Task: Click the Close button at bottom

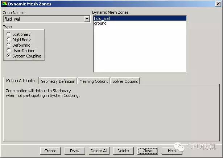Action: click(148, 151)
